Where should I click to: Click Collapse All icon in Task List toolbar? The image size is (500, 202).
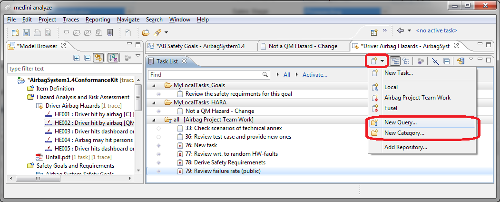click(446, 61)
